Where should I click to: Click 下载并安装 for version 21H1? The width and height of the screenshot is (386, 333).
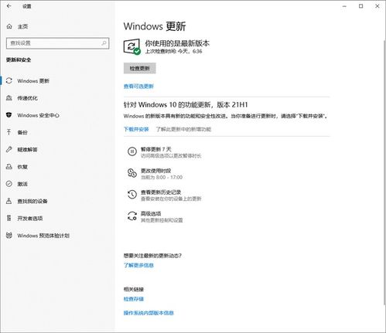tap(136, 129)
